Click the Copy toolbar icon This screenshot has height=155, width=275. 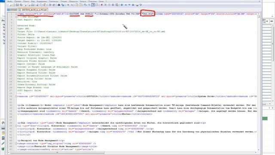click(41, 5)
